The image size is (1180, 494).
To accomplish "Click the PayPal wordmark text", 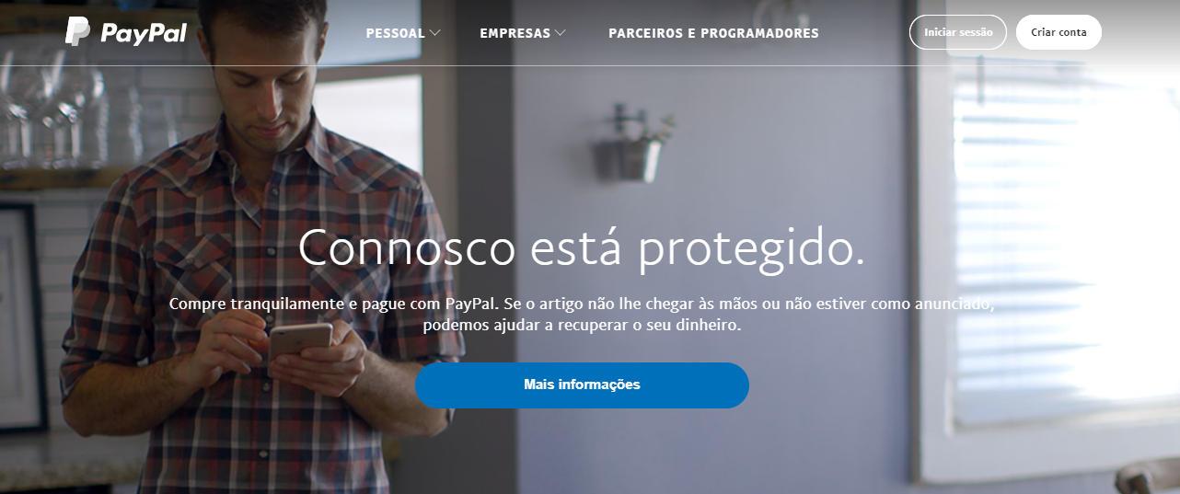I will [x=143, y=33].
